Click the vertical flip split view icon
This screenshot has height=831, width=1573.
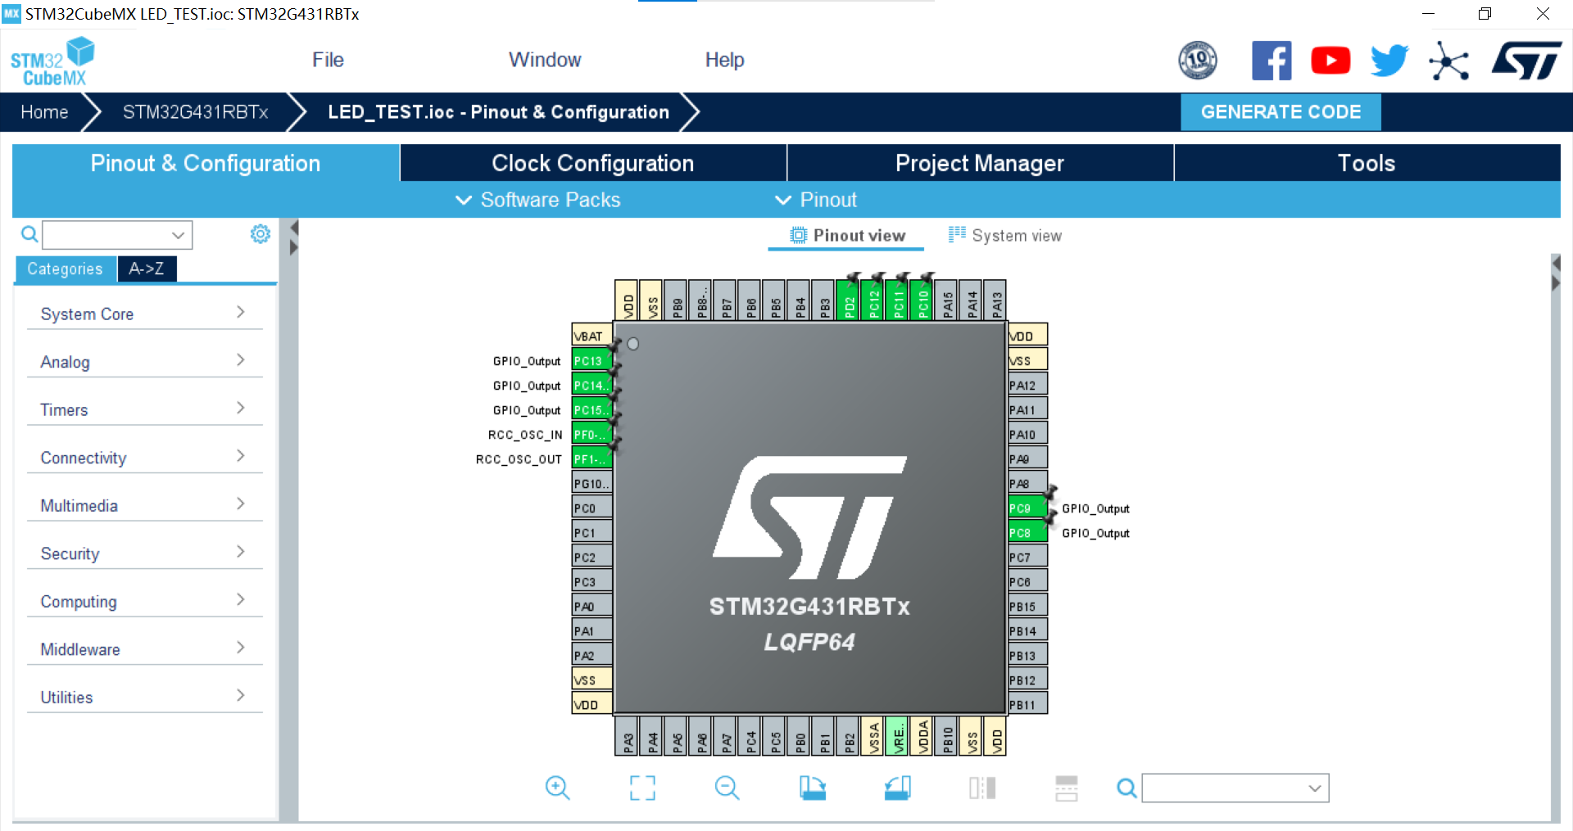click(981, 788)
